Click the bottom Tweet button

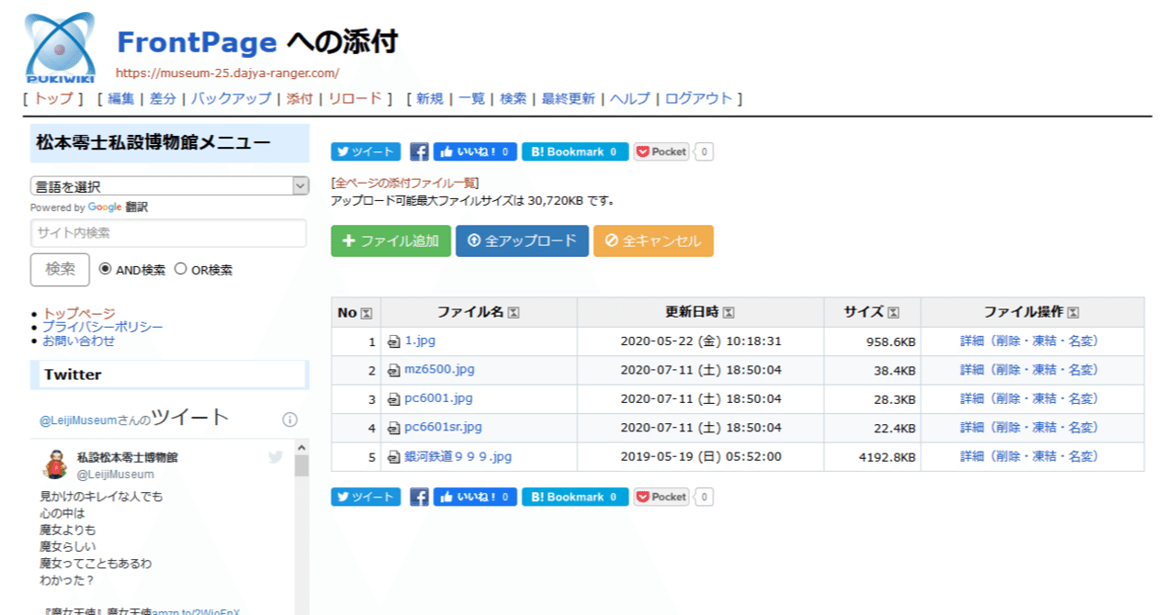point(366,497)
